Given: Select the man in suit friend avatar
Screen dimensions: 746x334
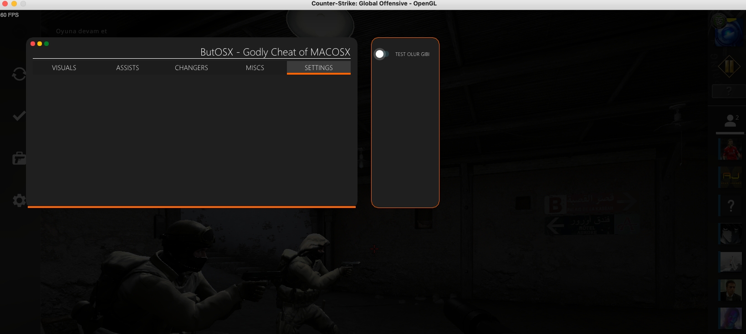Looking at the screenshot, I should [x=731, y=290].
